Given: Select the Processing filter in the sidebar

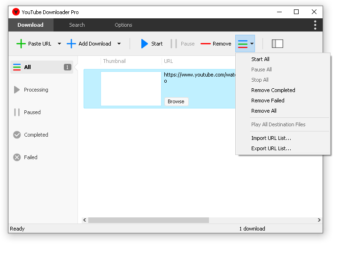Looking at the screenshot, I should tap(42, 90).
